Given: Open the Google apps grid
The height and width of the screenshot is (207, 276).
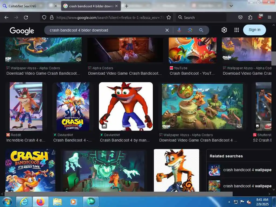Looking at the screenshot, I should (237, 30).
